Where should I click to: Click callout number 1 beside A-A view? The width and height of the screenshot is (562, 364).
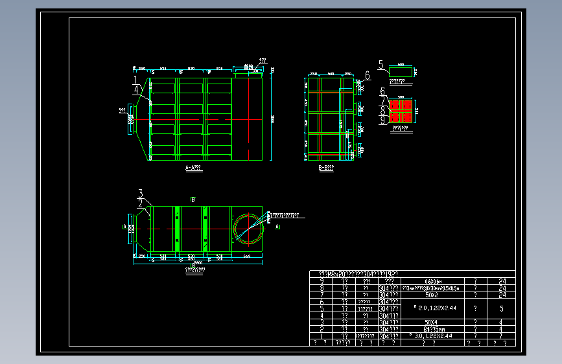pos(135,80)
